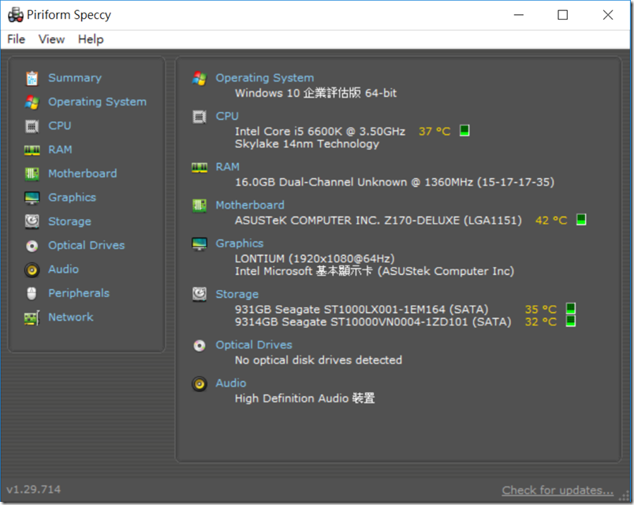The width and height of the screenshot is (634, 505).
Task: Click the Peripherals mouse icon in sidebar
Action: point(32,293)
